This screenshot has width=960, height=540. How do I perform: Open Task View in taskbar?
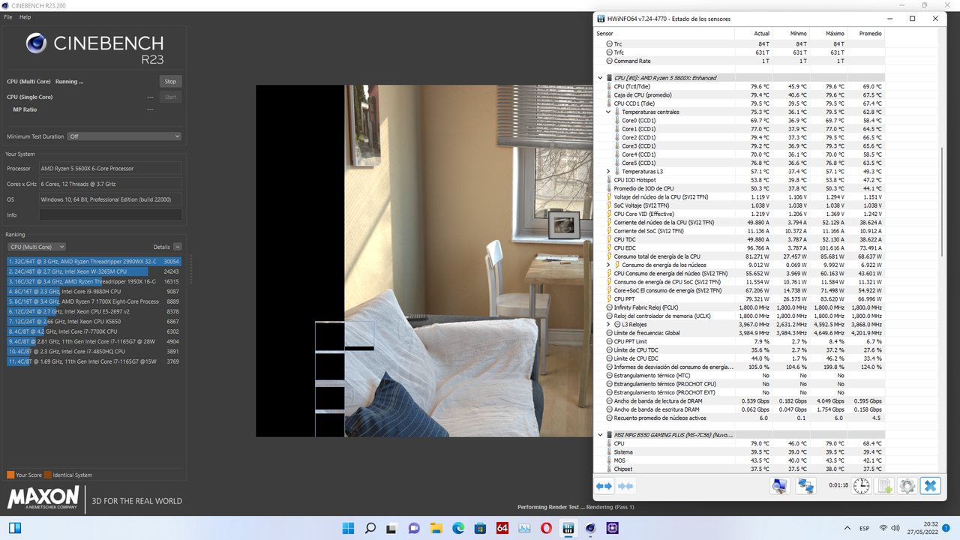[x=392, y=528]
